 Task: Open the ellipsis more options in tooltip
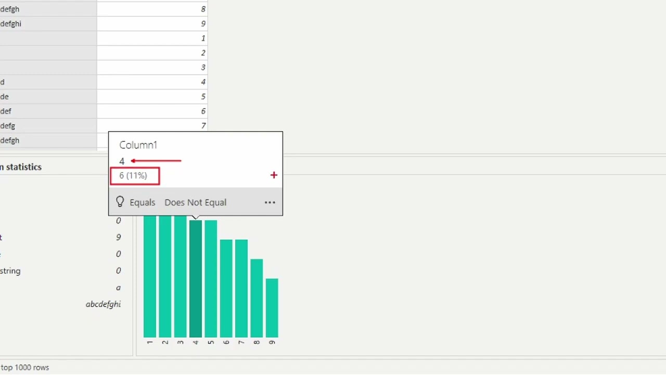[270, 203]
